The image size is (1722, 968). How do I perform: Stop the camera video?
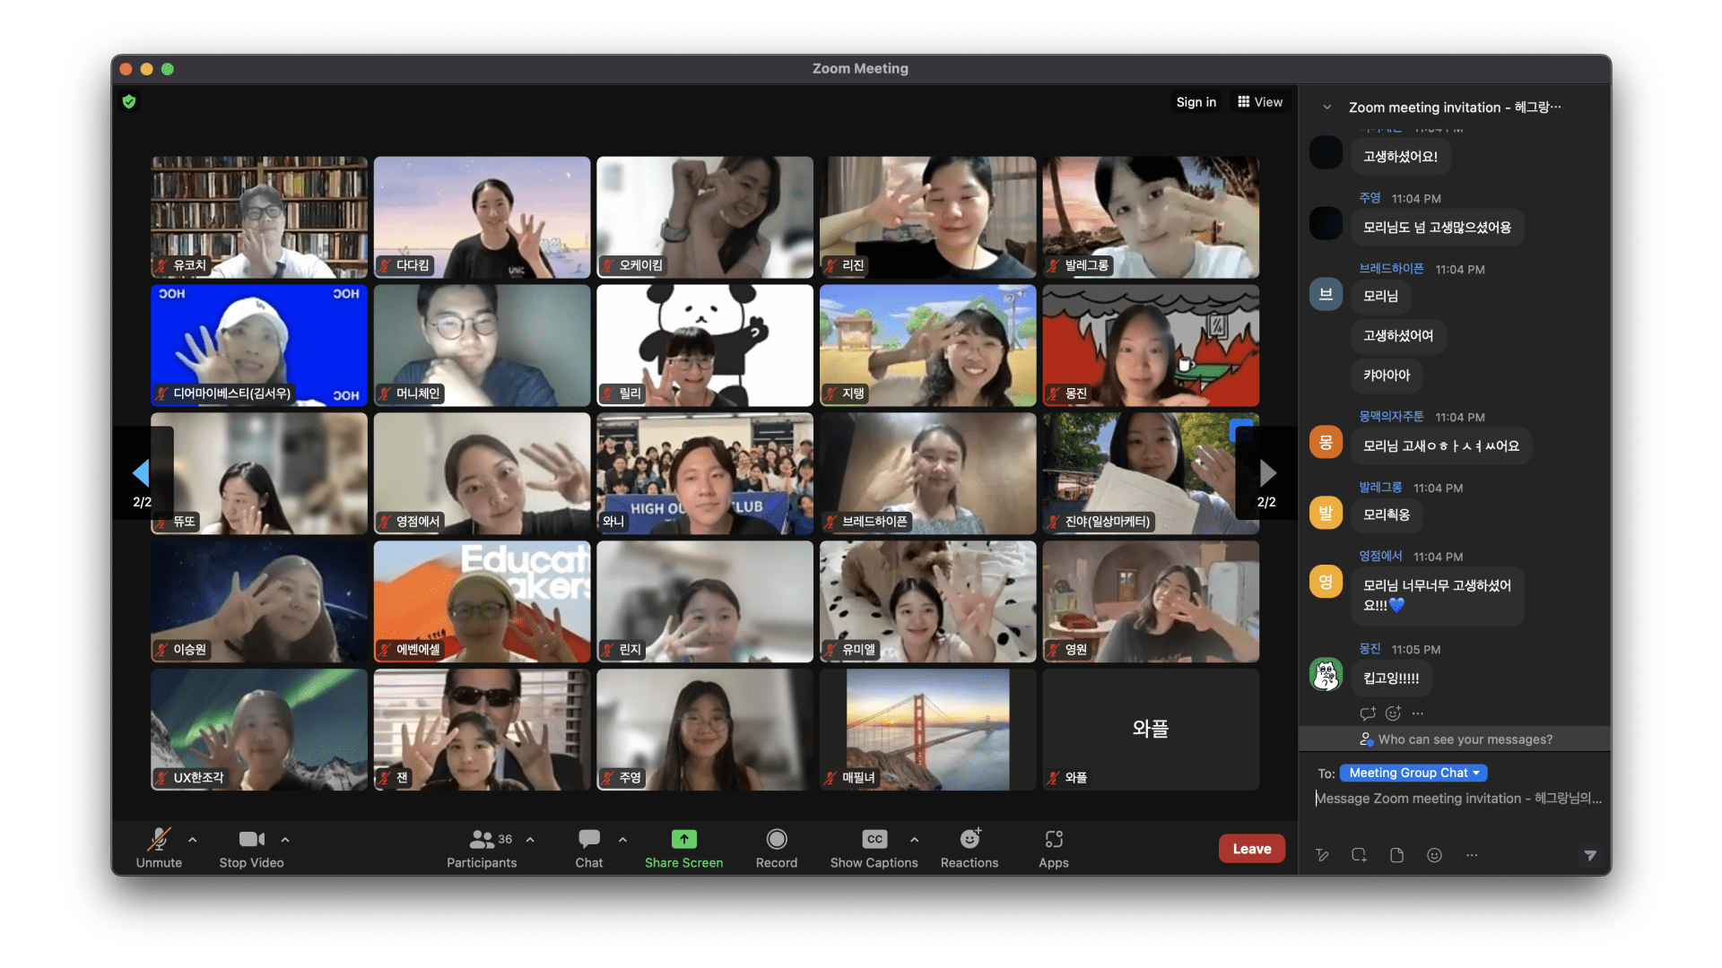tap(251, 839)
